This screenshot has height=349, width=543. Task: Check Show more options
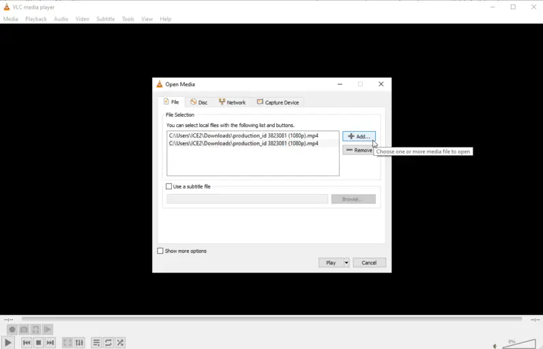[x=160, y=251]
